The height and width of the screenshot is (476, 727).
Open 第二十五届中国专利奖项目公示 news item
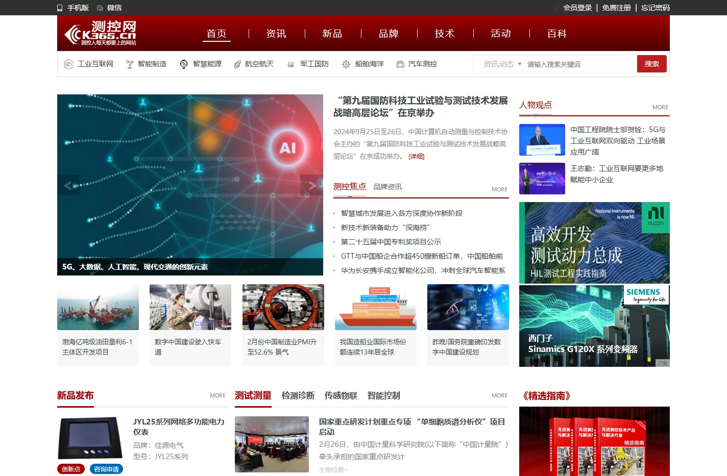click(x=391, y=242)
